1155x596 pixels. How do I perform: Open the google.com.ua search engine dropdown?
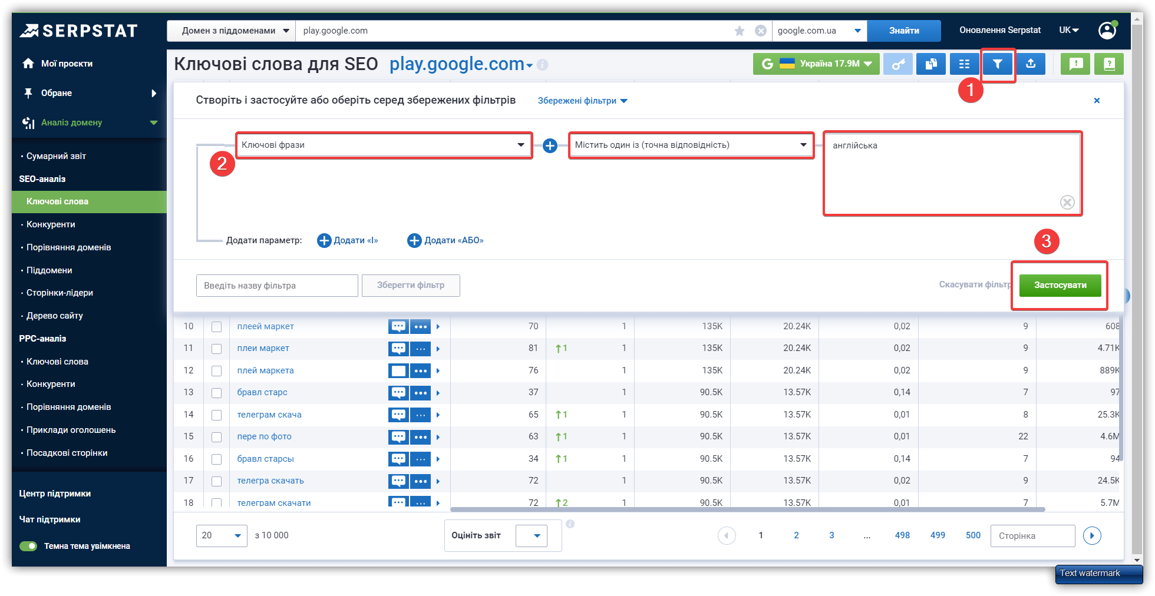tap(819, 31)
